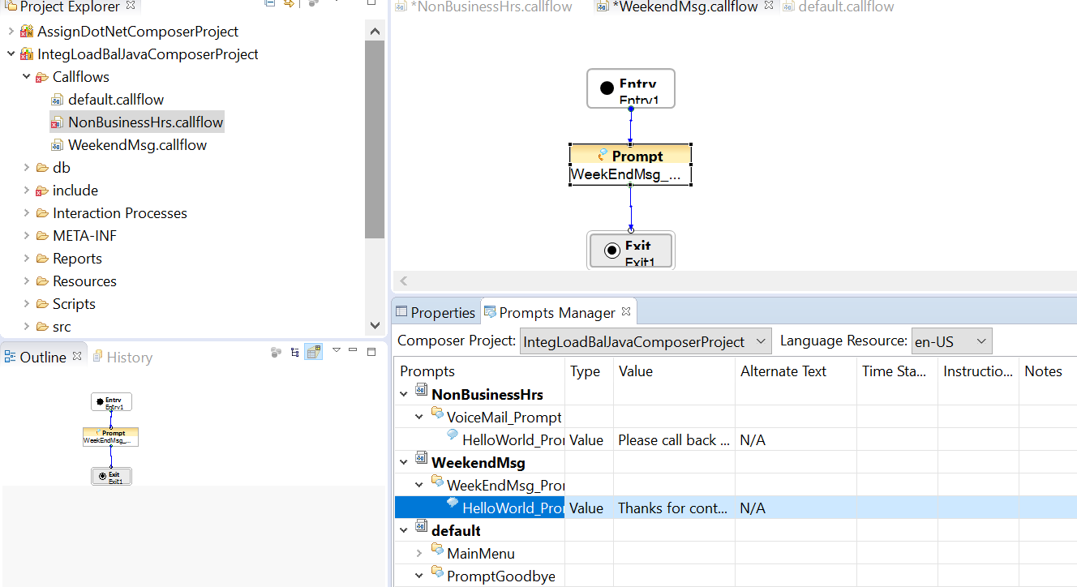This screenshot has width=1077, height=587.
Task: Collapse the Callflows folder
Action: click(27, 77)
